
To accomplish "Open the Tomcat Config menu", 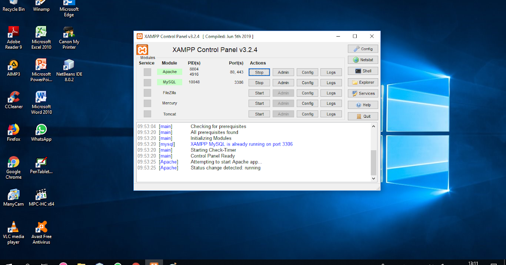I will pos(307,114).
